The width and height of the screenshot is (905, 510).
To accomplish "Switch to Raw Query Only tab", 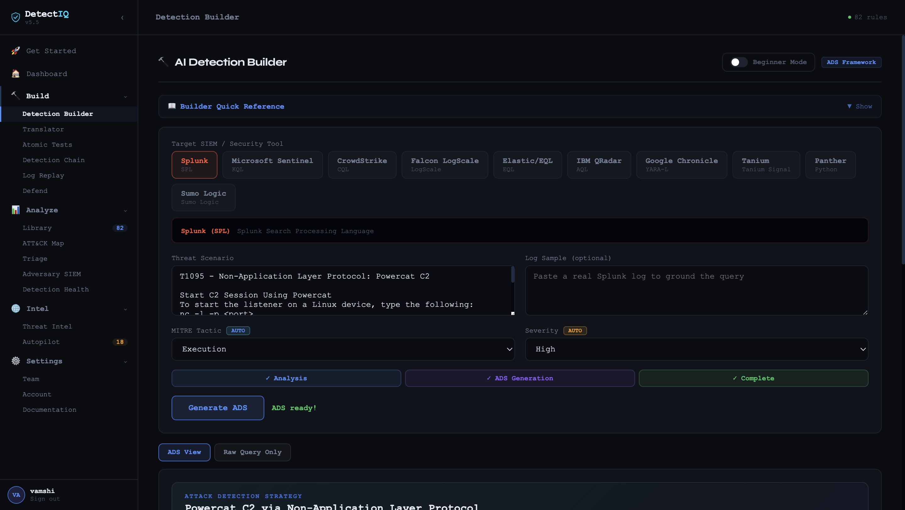I will [x=252, y=452].
